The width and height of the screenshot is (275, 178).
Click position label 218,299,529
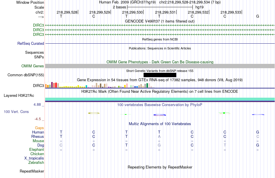(x=100, y=12)
